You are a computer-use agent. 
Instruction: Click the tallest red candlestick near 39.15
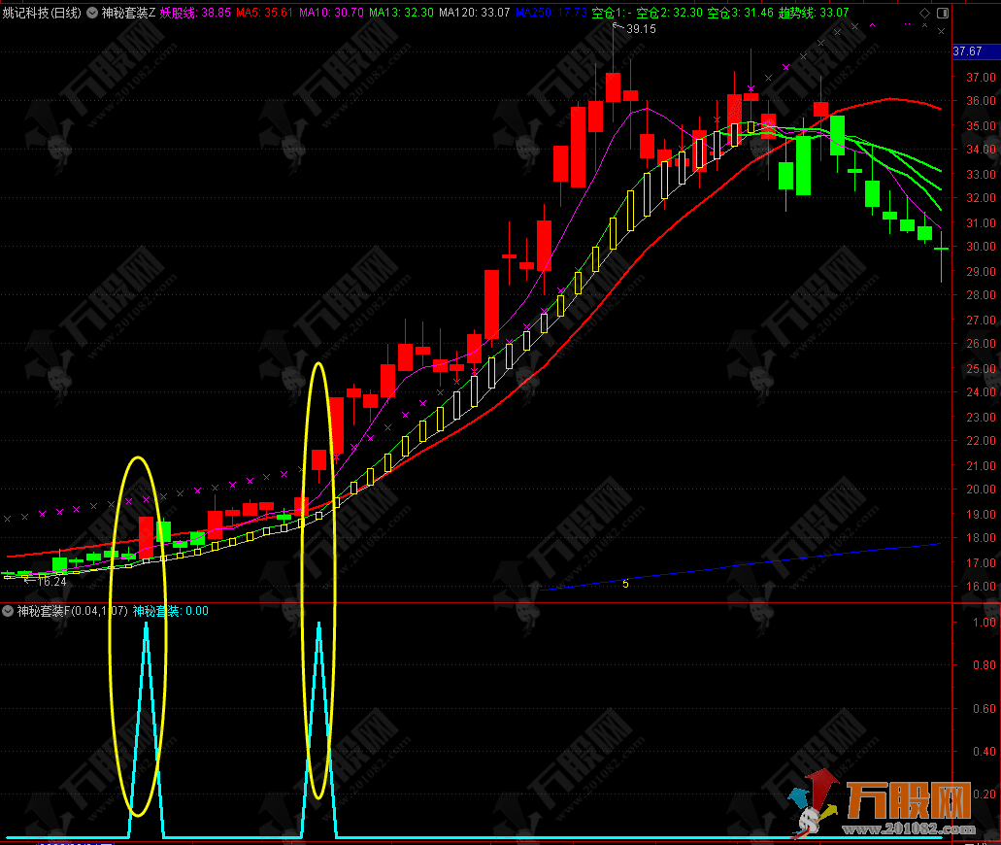click(613, 87)
